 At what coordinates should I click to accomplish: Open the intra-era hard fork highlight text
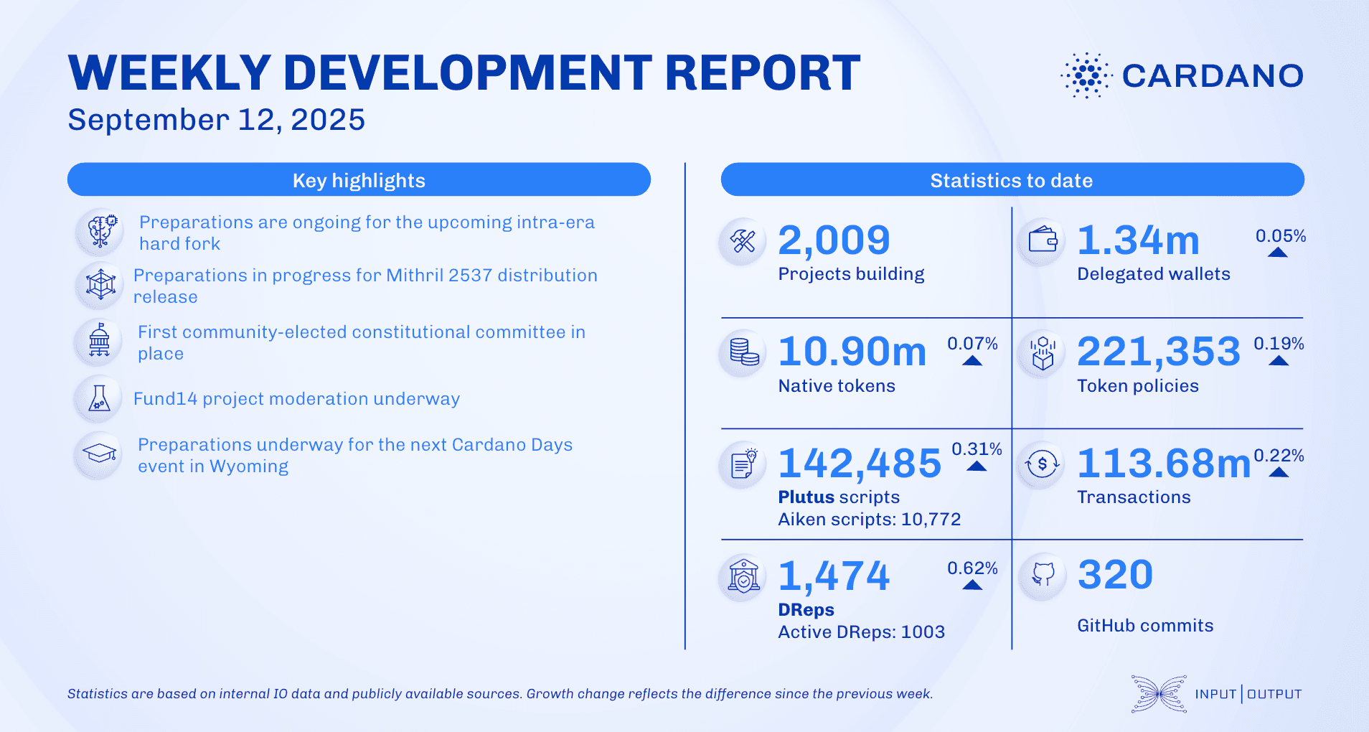coord(367,233)
